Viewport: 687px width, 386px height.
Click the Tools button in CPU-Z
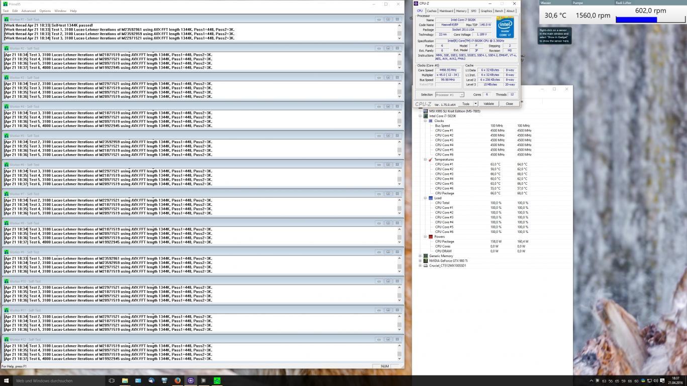click(466, 104)
